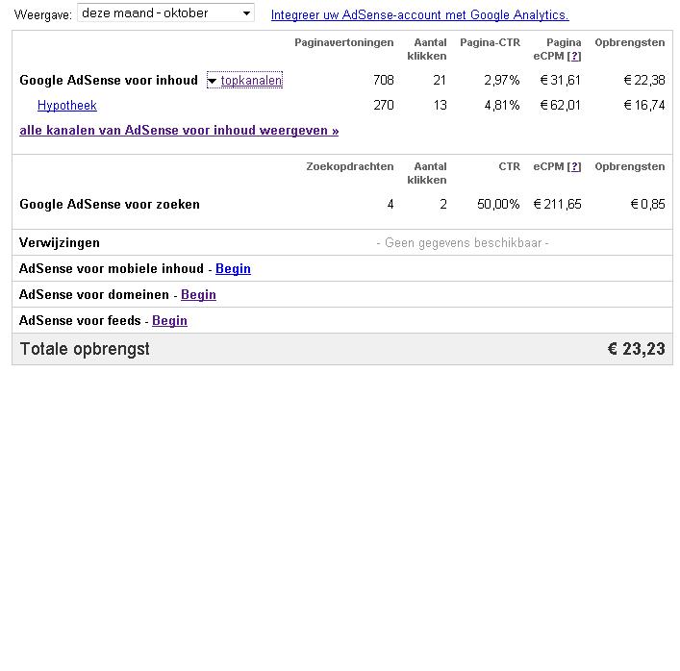Select Hypotheek CTR value 4,81%

point(502,106)
